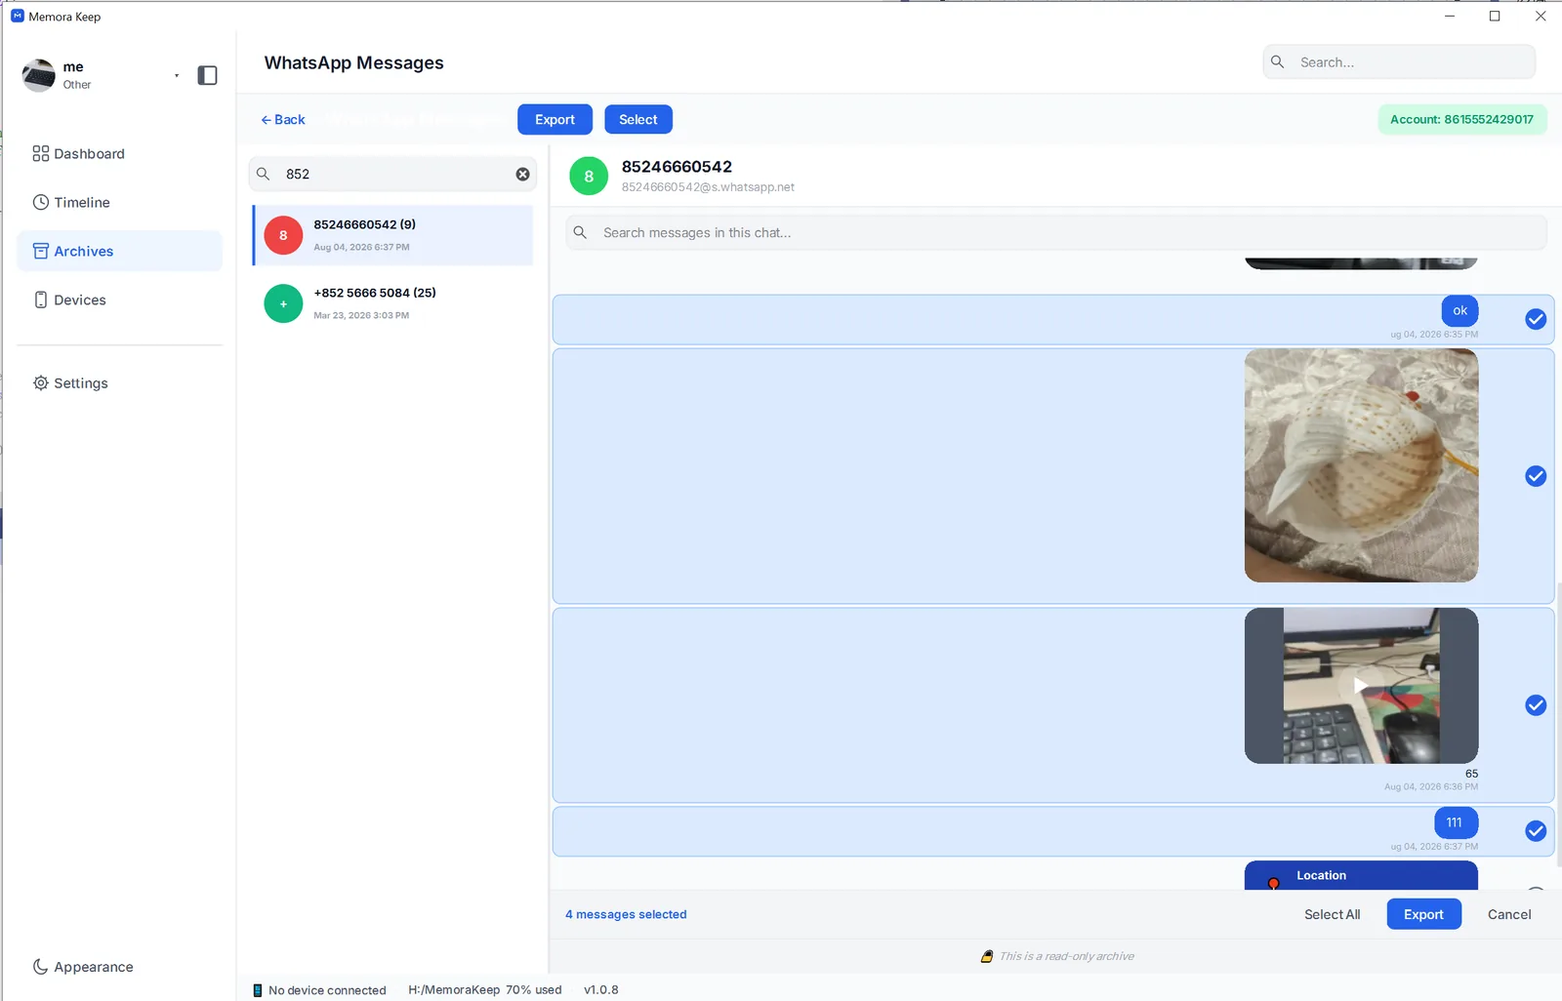Export the 4 selected messages
This screenshot has width=1562, height=1001.
[1423, 914]
